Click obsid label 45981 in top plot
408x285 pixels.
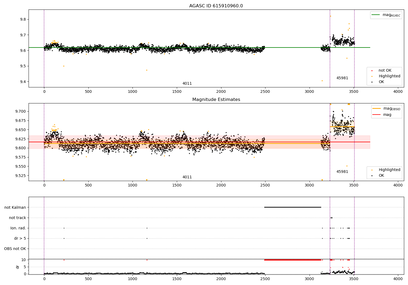click(x=342, y=78)
